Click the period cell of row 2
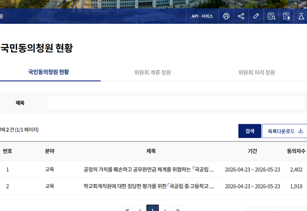This screenshot has width=307, height=211. (x=252, y=186)
